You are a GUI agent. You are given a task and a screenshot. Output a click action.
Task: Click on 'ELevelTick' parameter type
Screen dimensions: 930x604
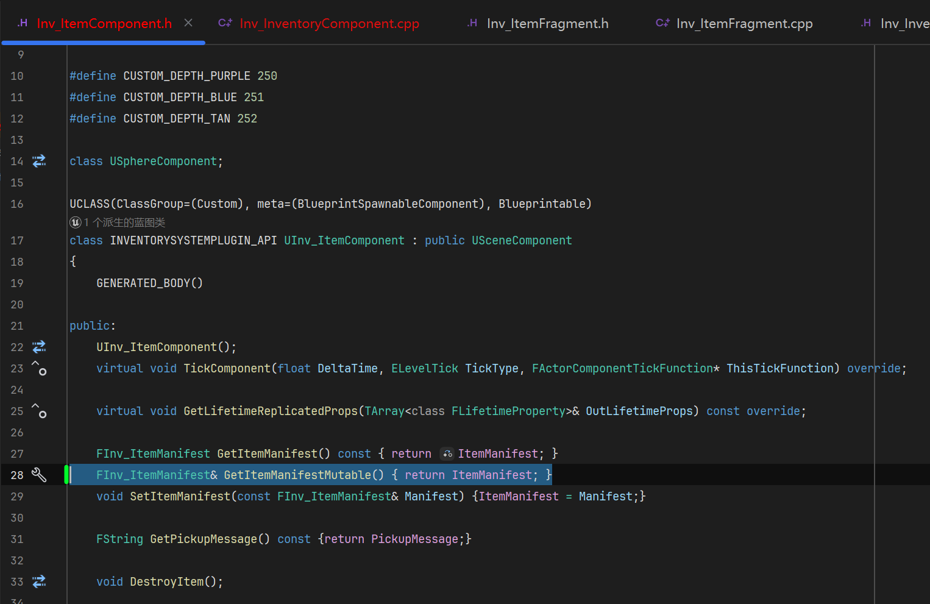click(x=425, y=368)
